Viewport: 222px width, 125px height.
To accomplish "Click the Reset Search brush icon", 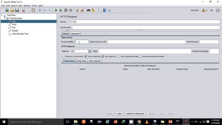I will tap(93, 10).
